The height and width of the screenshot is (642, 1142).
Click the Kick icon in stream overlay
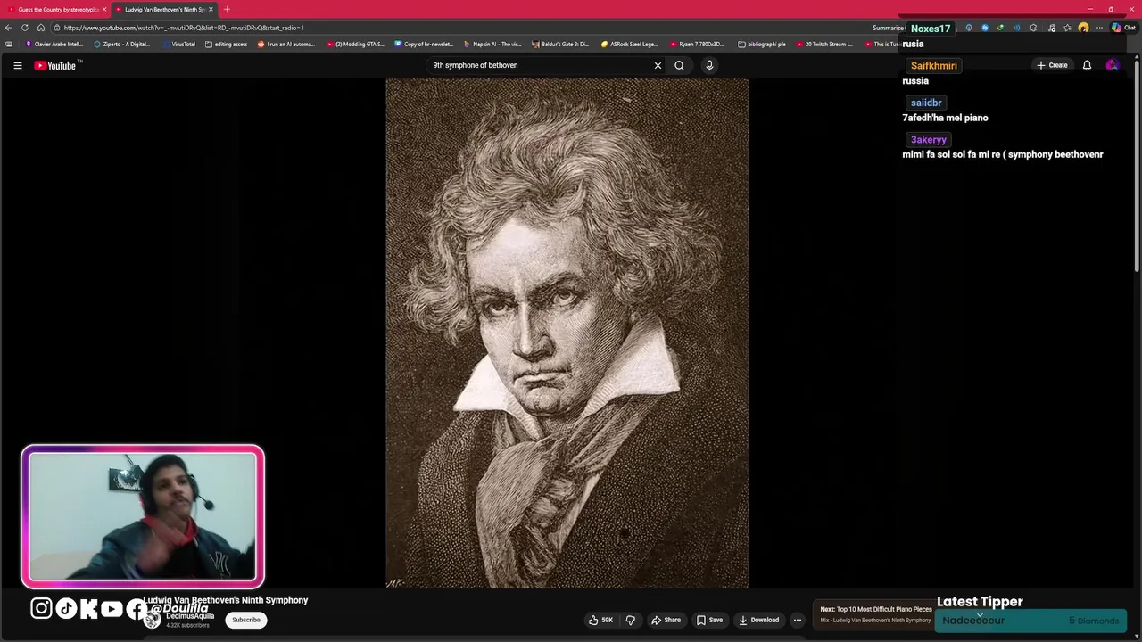tap(89, 608)
